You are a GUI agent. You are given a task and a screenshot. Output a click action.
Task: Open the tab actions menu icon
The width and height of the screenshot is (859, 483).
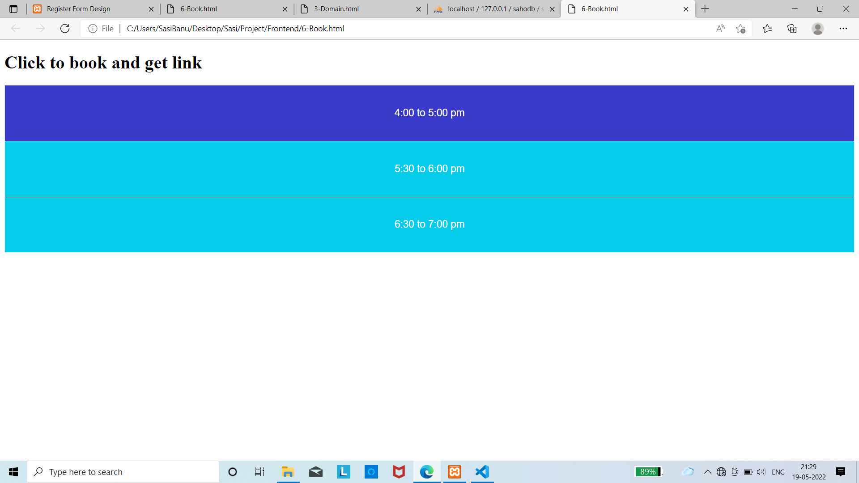click(13, 9)
